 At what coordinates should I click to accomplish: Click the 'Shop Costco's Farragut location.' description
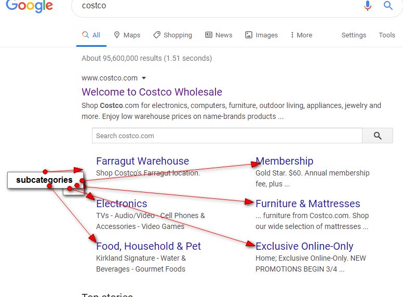(x=148, y=173)
